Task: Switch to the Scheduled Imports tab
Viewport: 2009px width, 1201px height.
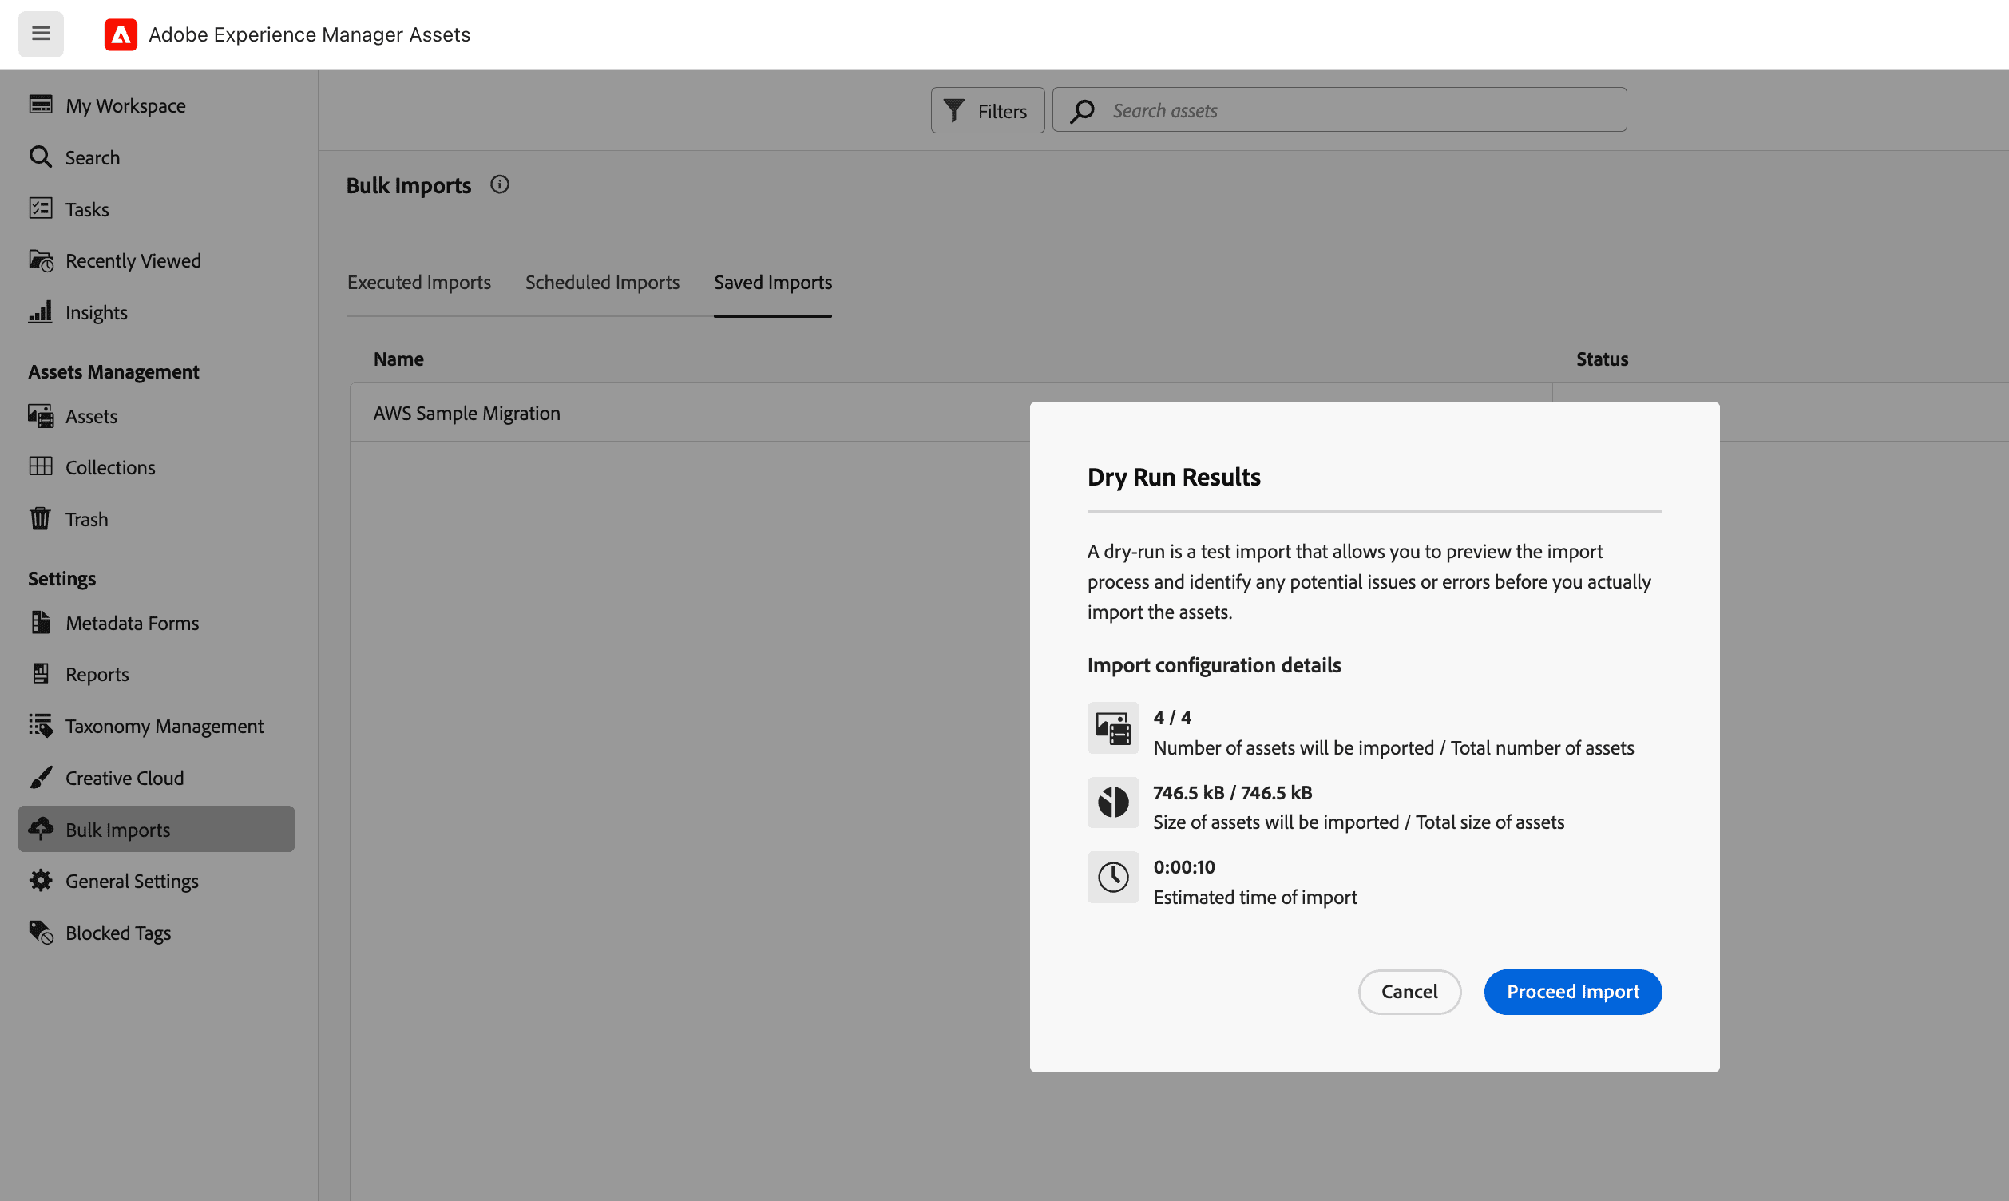Action: pyautogui.click(x=601, y=282)
